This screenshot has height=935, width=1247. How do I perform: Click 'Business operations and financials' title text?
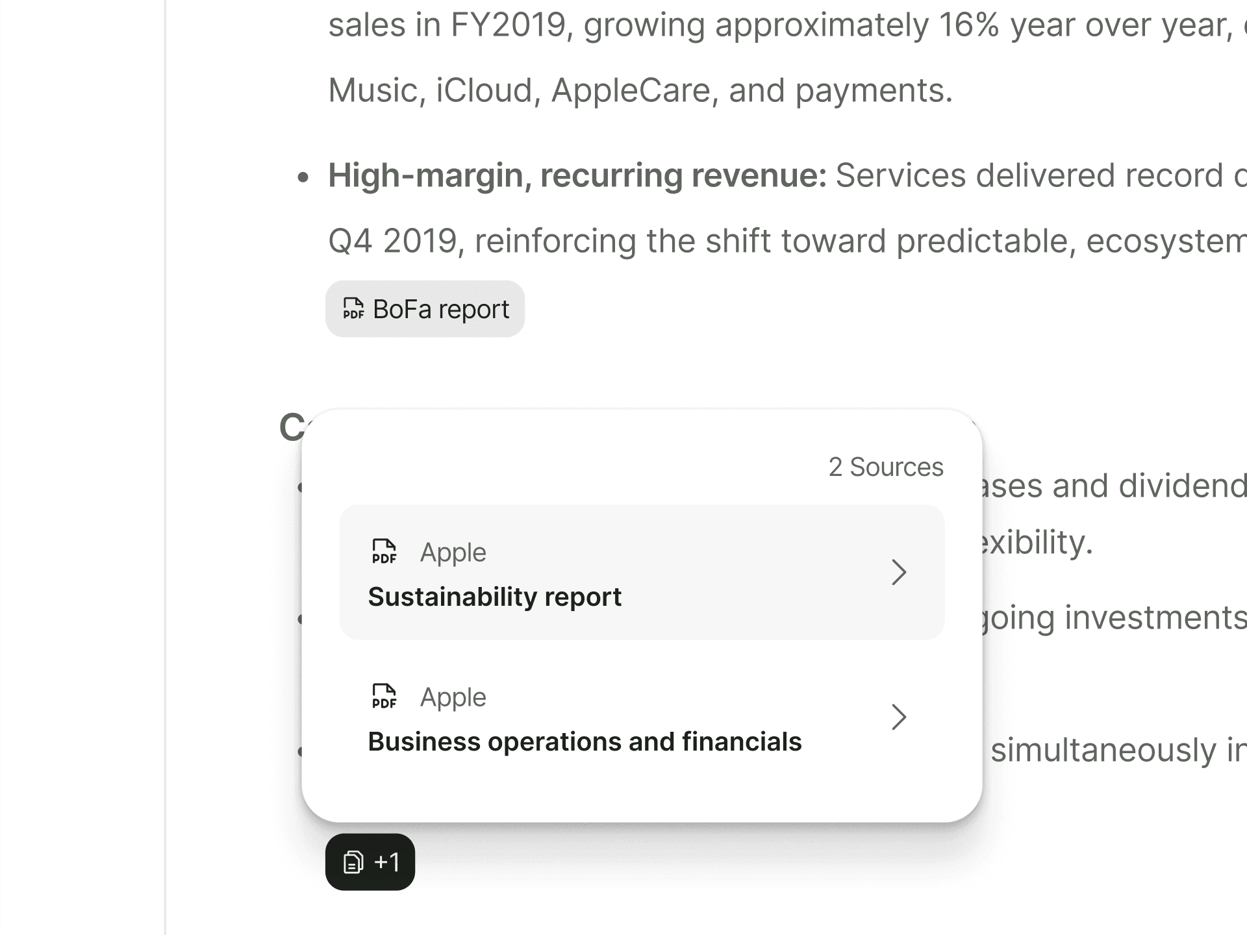[x=585, y=742]
